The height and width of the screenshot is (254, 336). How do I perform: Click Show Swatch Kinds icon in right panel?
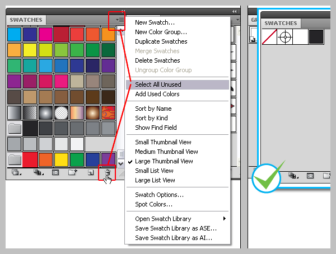293,176
